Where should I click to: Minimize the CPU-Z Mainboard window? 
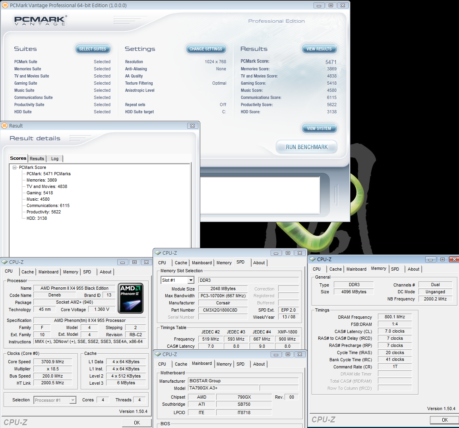pyautogui.click(x=276, y=354)
